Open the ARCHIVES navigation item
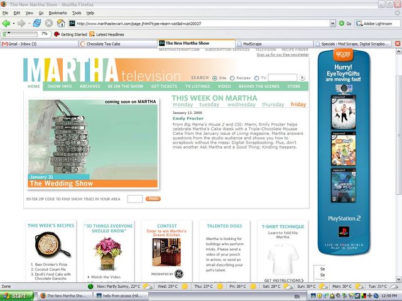This screenshot has height=301, width=402. pos(90,87)
